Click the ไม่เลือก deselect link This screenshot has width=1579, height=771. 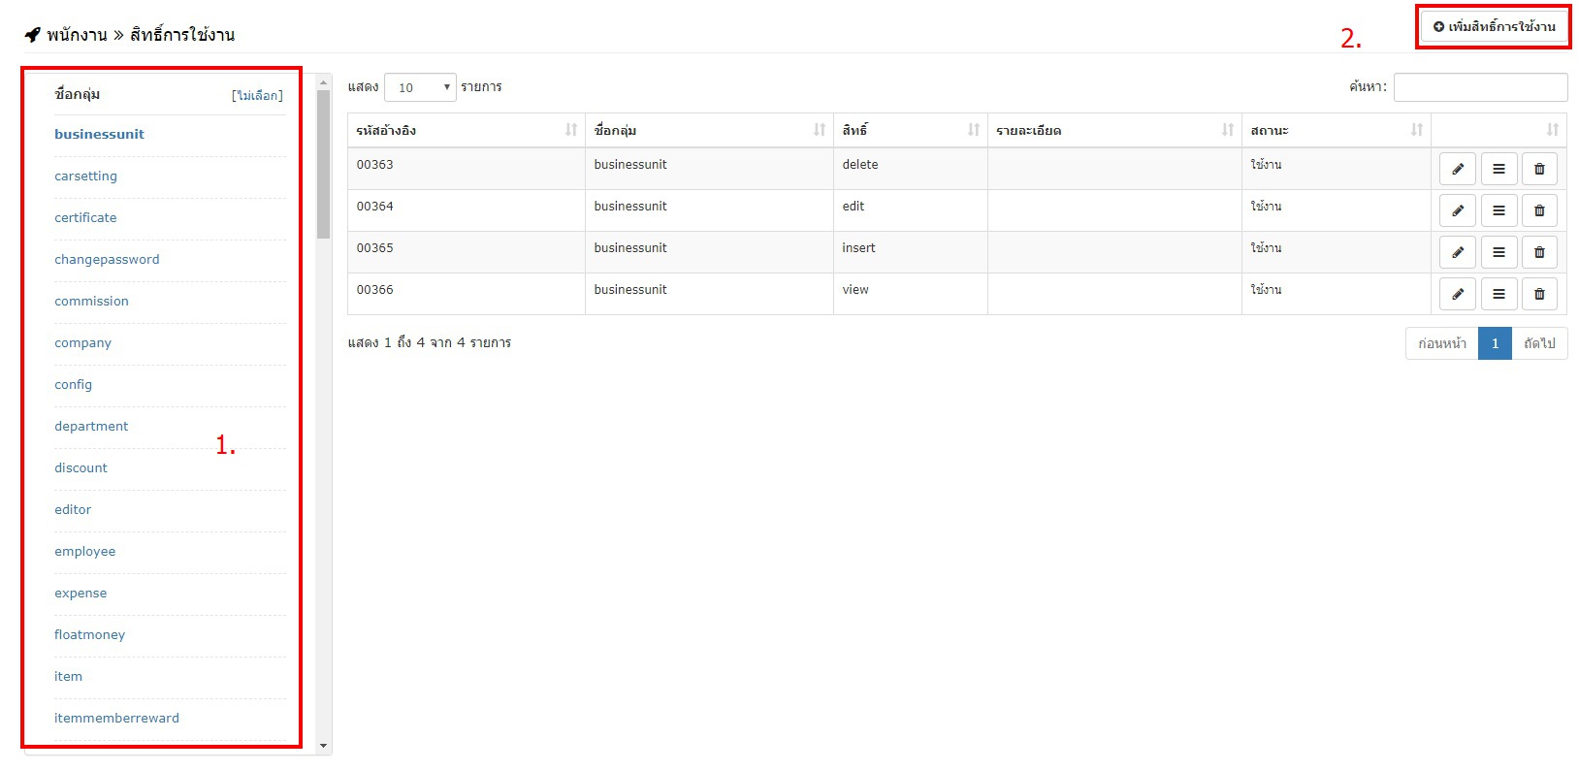coord(257,95)
